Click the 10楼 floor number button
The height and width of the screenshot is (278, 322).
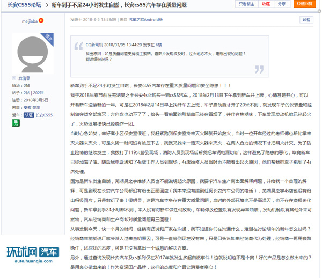click(306, 20)
